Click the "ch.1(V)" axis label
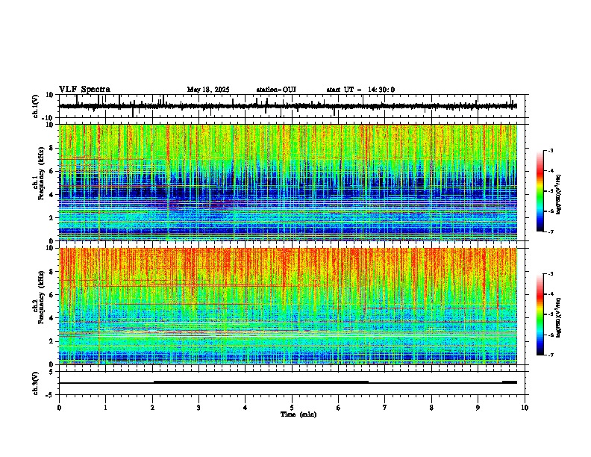591x457 pixels. pyautogui.click(x=36, y=106)
